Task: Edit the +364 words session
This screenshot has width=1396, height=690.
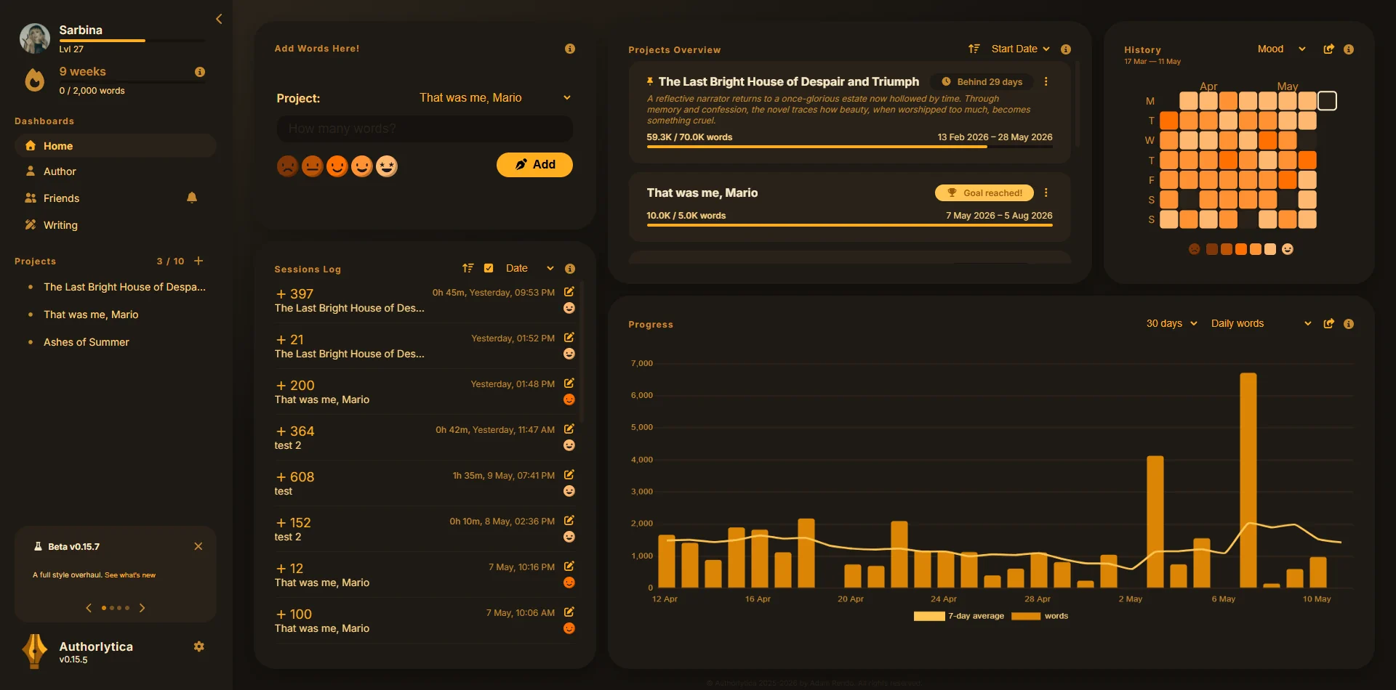Action: [x=569, y=429]
